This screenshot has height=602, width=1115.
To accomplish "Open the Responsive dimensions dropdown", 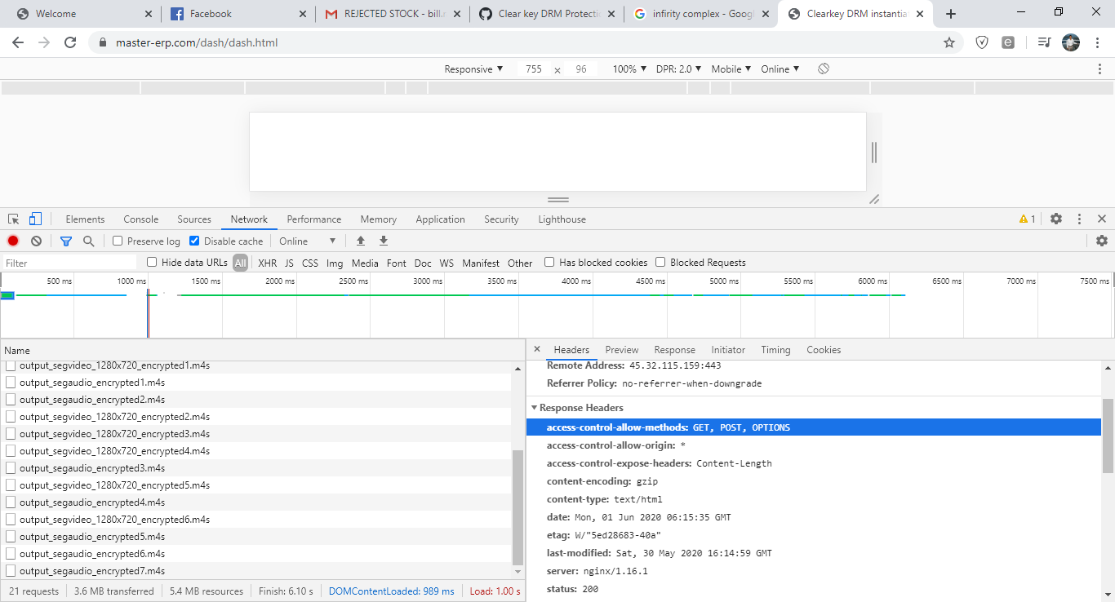I will 472,69.
